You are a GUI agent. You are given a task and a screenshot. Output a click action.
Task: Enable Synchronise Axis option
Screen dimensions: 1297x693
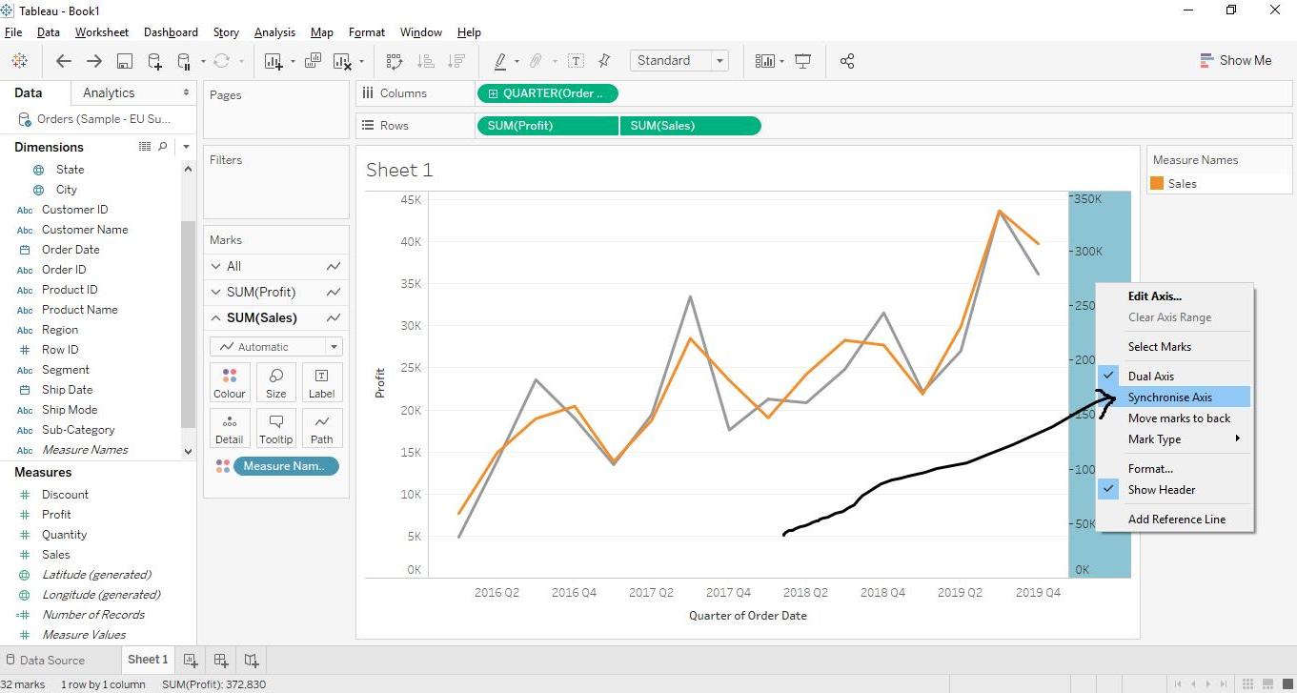(1170, 397)
